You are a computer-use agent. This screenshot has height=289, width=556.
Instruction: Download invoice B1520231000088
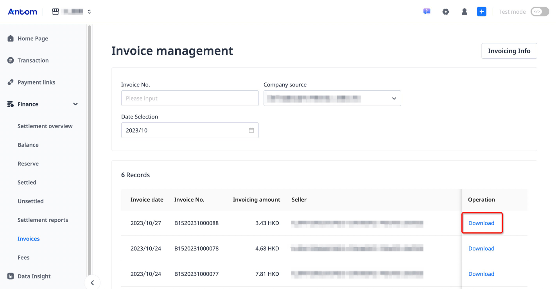(x=481, y=223)
